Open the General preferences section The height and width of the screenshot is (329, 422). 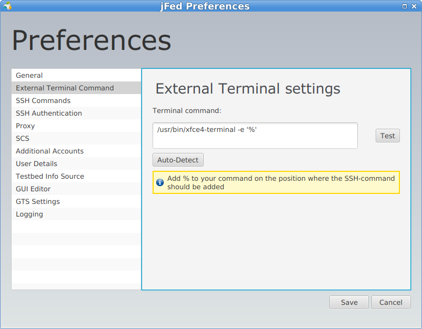click(x=76, y=75)
